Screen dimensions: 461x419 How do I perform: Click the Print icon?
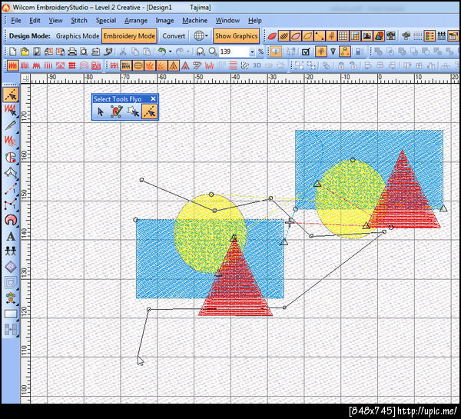[72, 52]
